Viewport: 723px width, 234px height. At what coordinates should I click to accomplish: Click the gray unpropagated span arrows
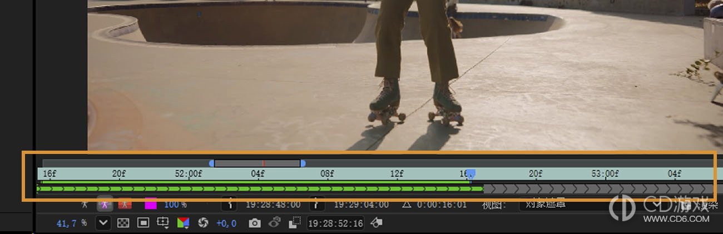[x=600, y=189]
